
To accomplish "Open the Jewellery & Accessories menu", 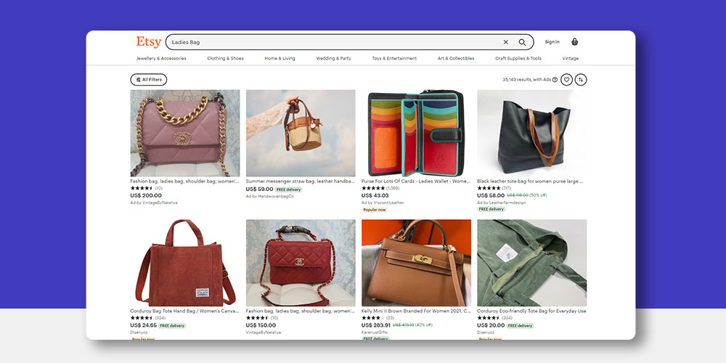I will (161, 58).
